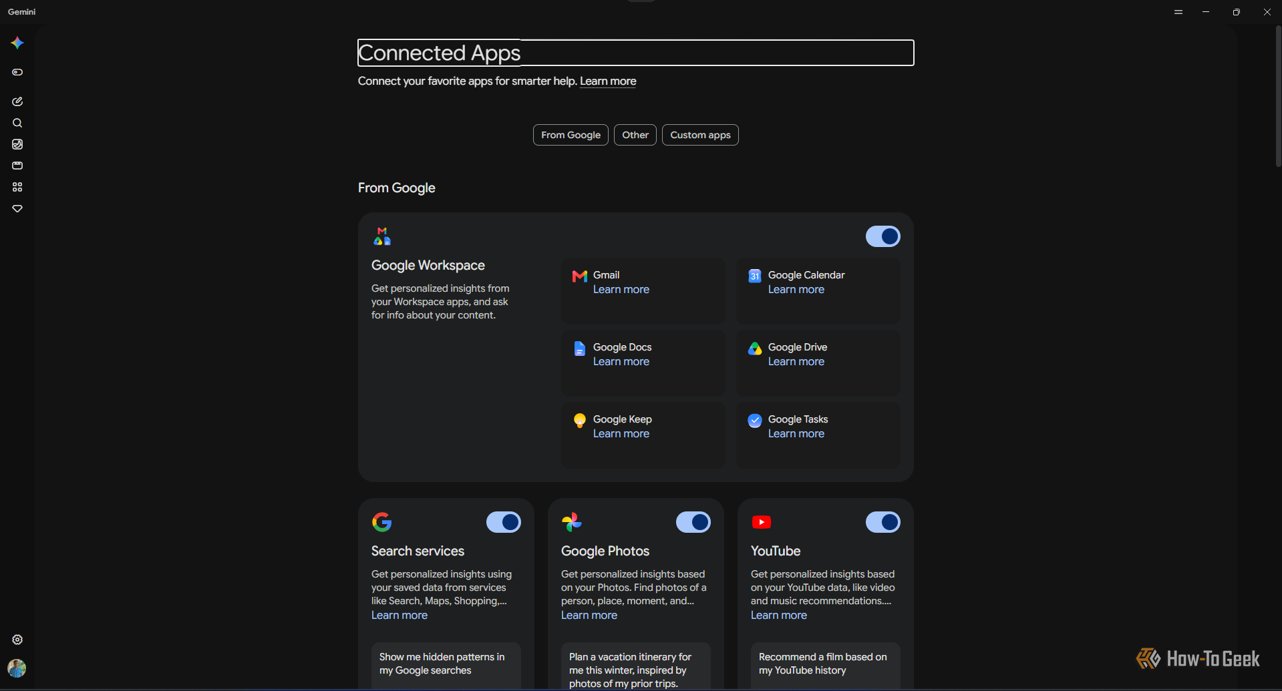Screen dimensions: 1282x691
Task: Click the Gemini title in the title bar
Action: [x=22, y=12]
